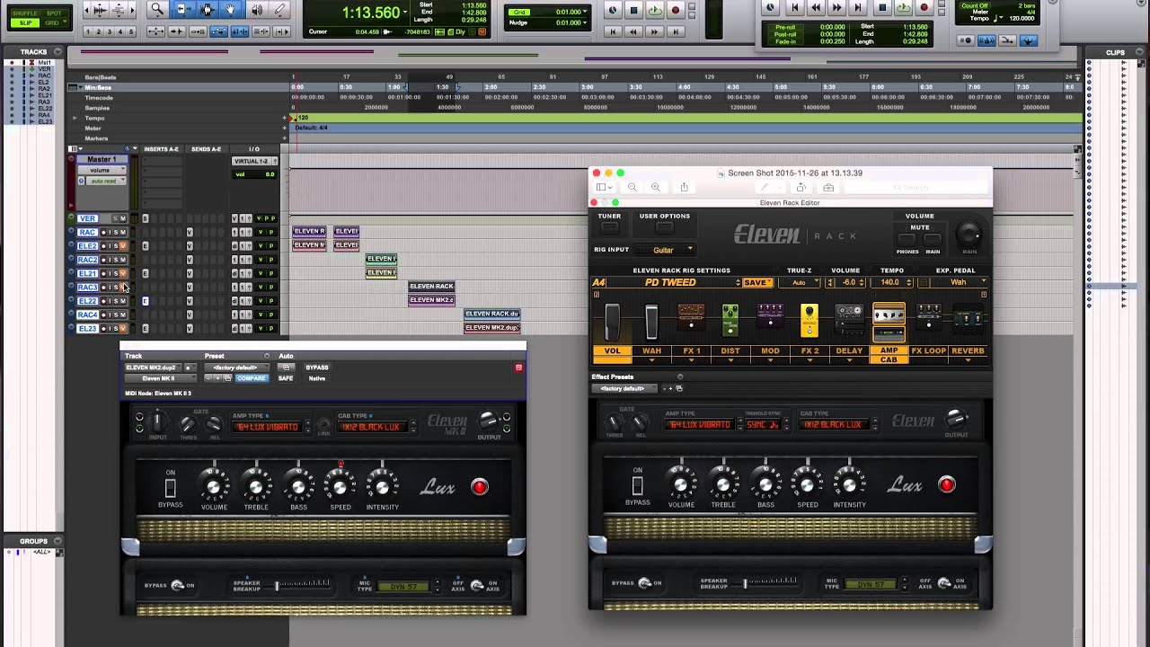1150x647 pixels.
Task: Select the Zoomer magnifier tool in the toolbar
Action: pos(157,10)
